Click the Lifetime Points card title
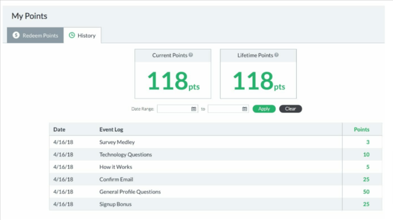The height and width of the screenshot is (220, 393). click(x=255, y=55)
